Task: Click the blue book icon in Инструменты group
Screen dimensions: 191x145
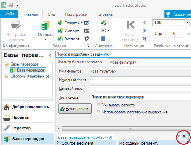Action: click(x=103, y=39)
